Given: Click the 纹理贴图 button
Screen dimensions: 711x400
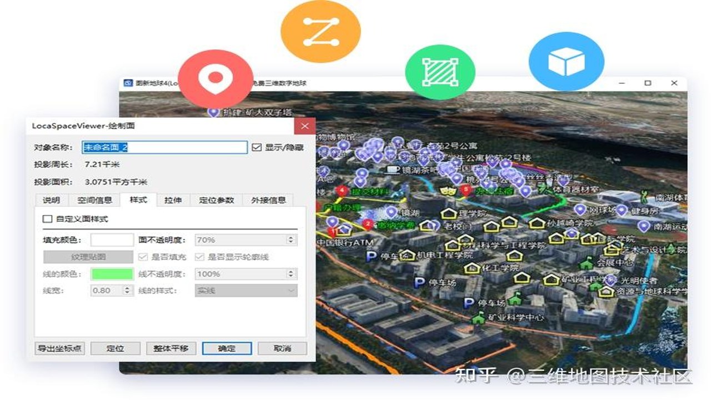Looking at the screenshot, I should tap(88, 257).
